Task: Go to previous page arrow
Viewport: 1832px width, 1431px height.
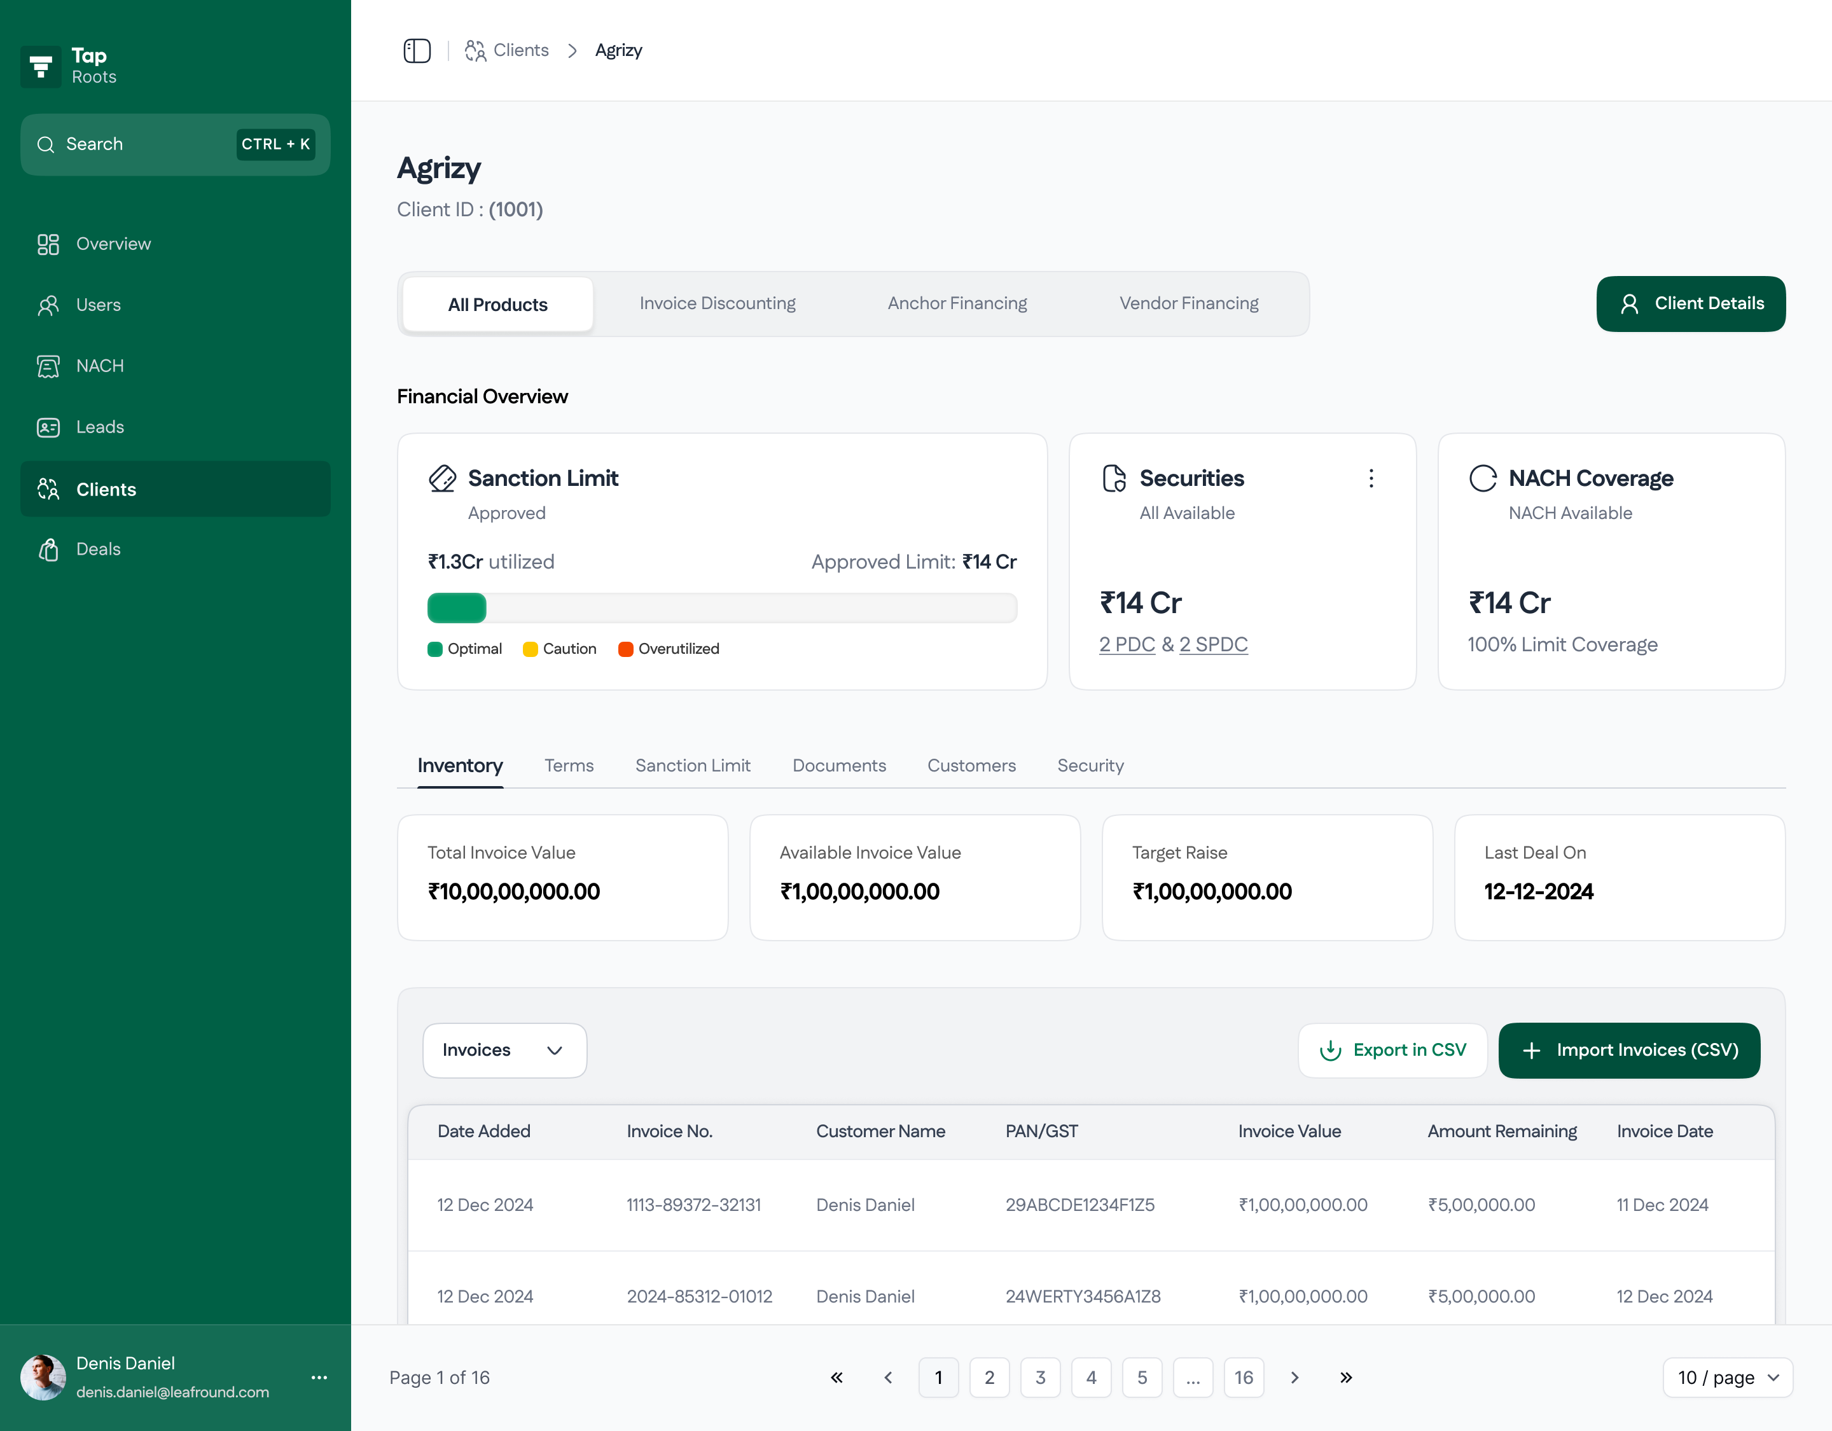Action: point(888,1378)
